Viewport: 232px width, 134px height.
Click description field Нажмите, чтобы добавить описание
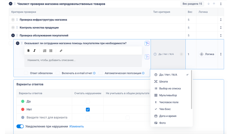[x=83, y=61]
